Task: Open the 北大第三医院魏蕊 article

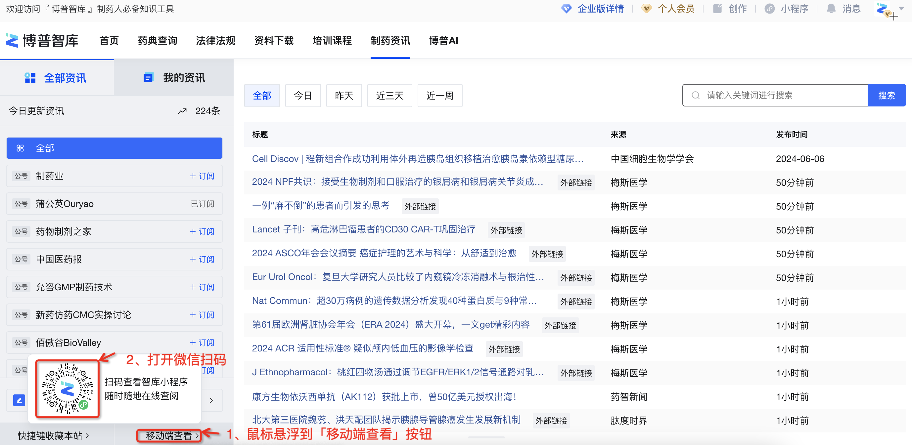Action: pos(386,420)
